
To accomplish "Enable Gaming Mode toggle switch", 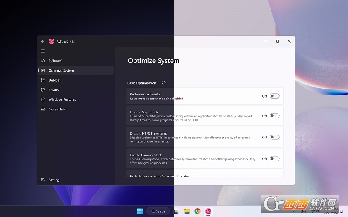I will tap(274, 159).
